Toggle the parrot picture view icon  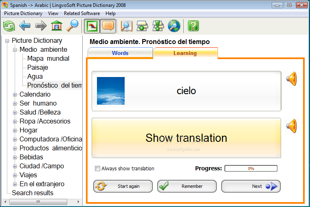[x=92, y=26]
